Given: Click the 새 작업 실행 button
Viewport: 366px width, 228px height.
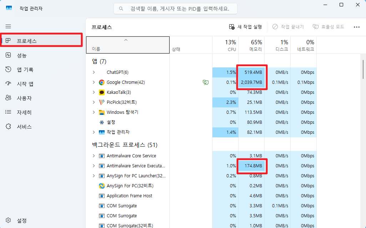Looking at the screenshot, I should click(x=245, y=27).
